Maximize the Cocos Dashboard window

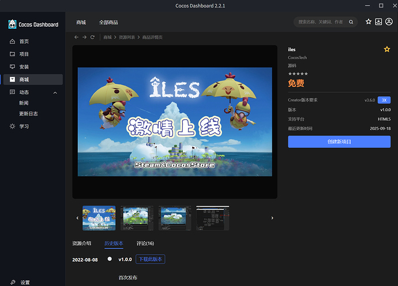(381, 5)
